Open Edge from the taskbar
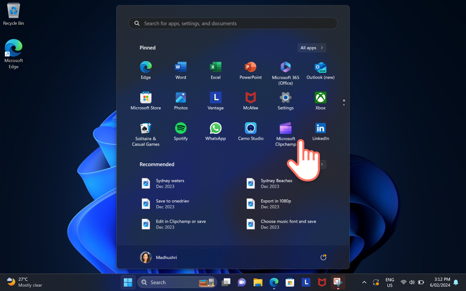This screenshot has height=291, width=466. (x=274, y=282)
